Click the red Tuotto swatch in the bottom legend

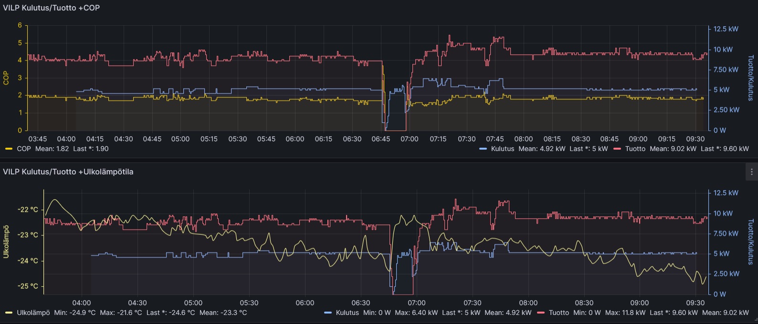(541, 313)
